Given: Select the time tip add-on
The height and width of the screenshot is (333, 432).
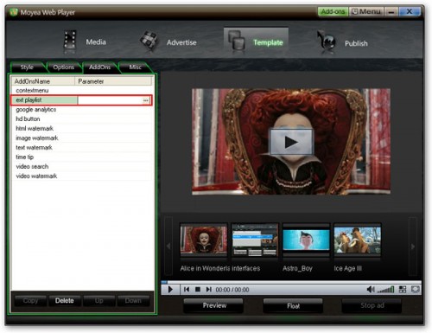Looking at the screenshot, I should (x=81, y=157).
